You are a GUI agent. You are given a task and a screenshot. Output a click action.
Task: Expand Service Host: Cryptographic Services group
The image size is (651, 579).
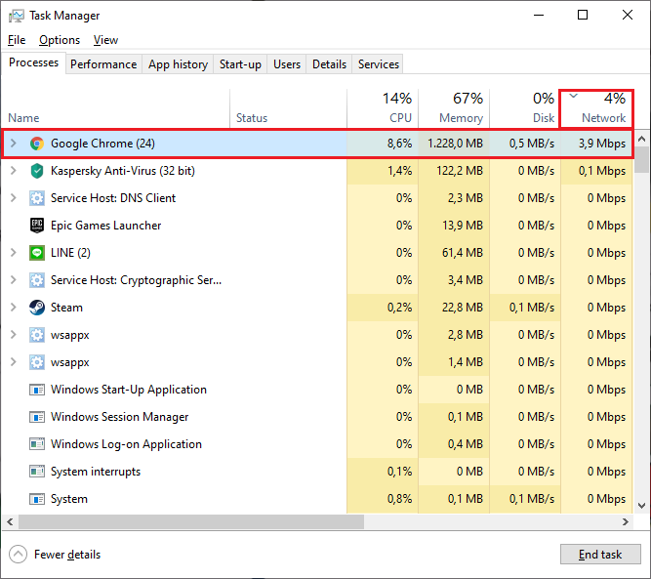tap(14, 280)
